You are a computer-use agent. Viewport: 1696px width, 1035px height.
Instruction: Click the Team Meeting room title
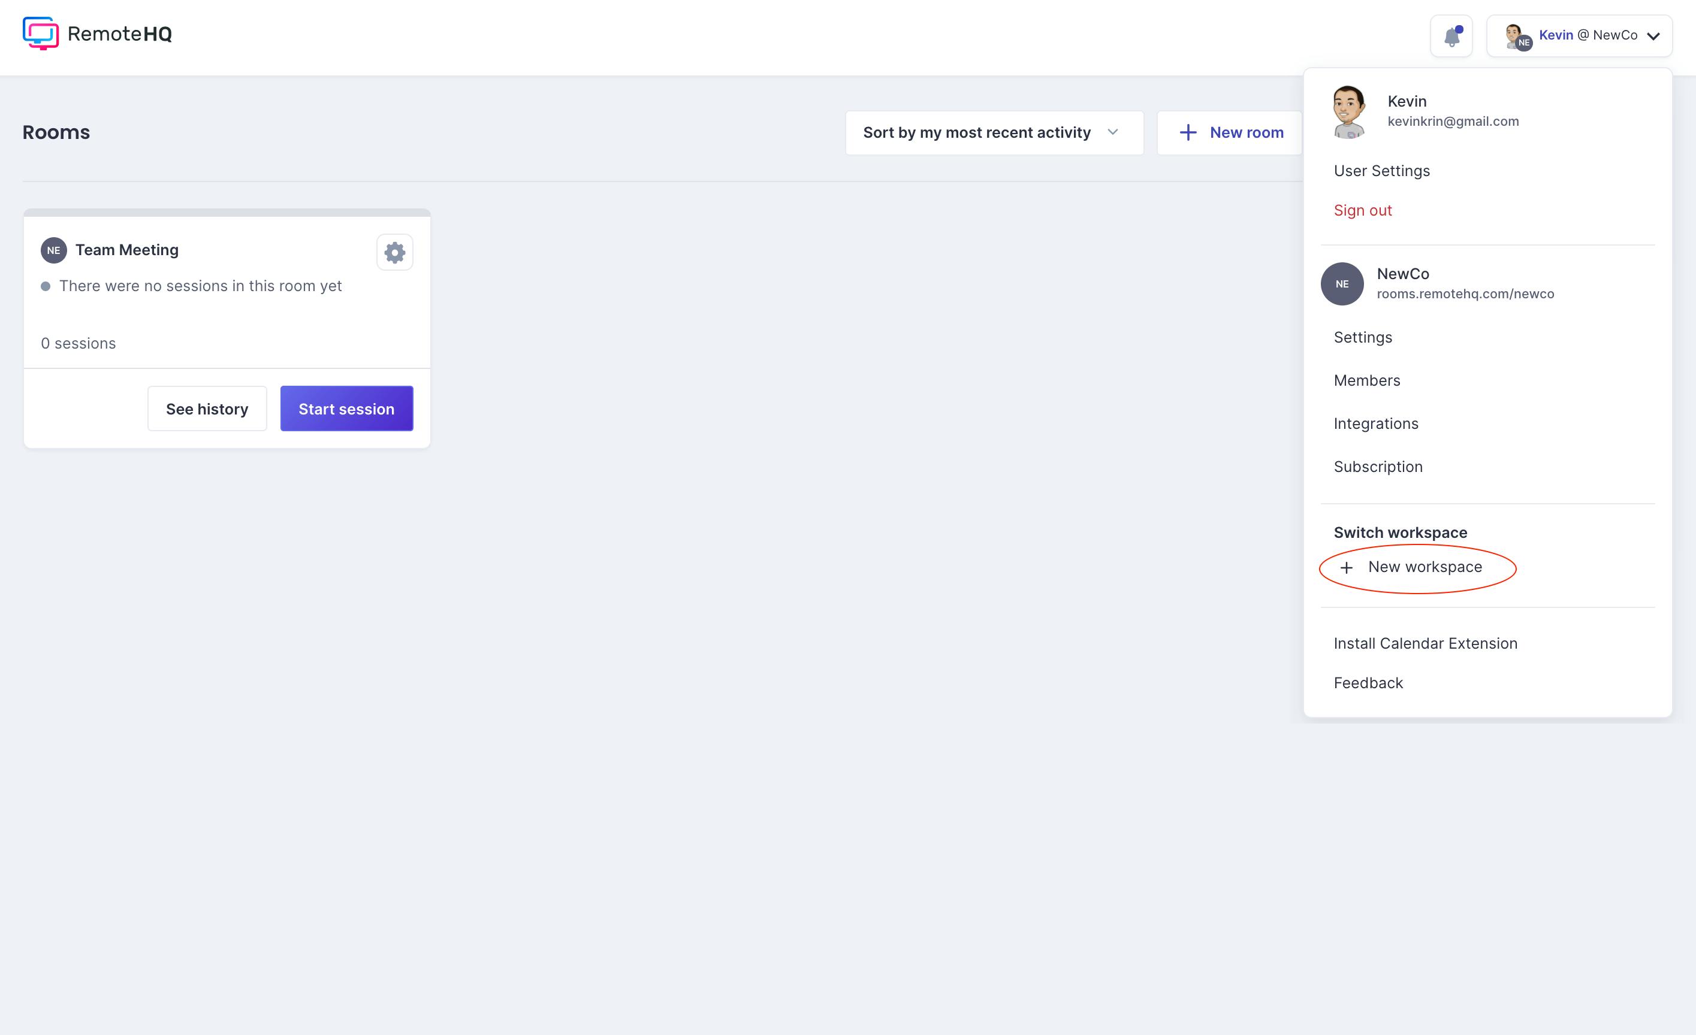(x=126, y=250)
